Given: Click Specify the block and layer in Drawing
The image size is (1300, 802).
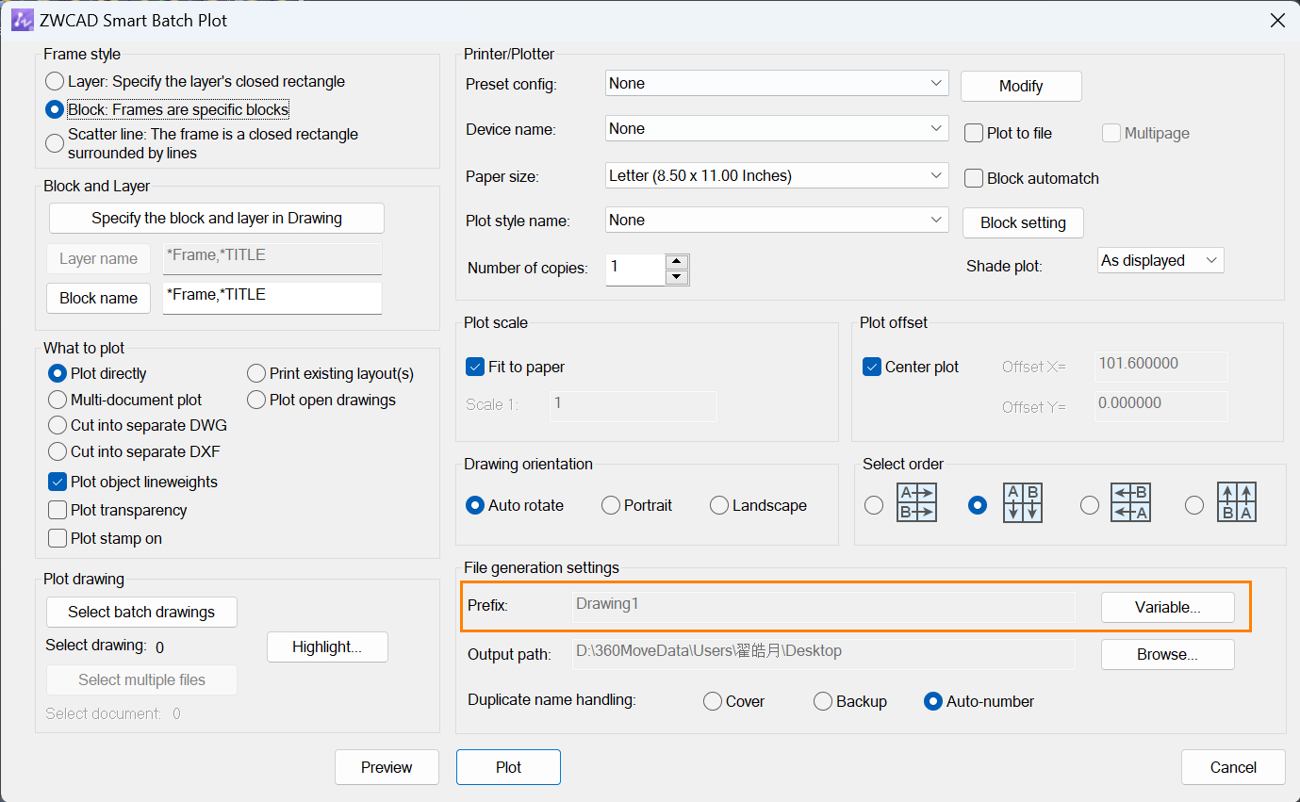Looking at the screenshot, I should pos(217,218).
